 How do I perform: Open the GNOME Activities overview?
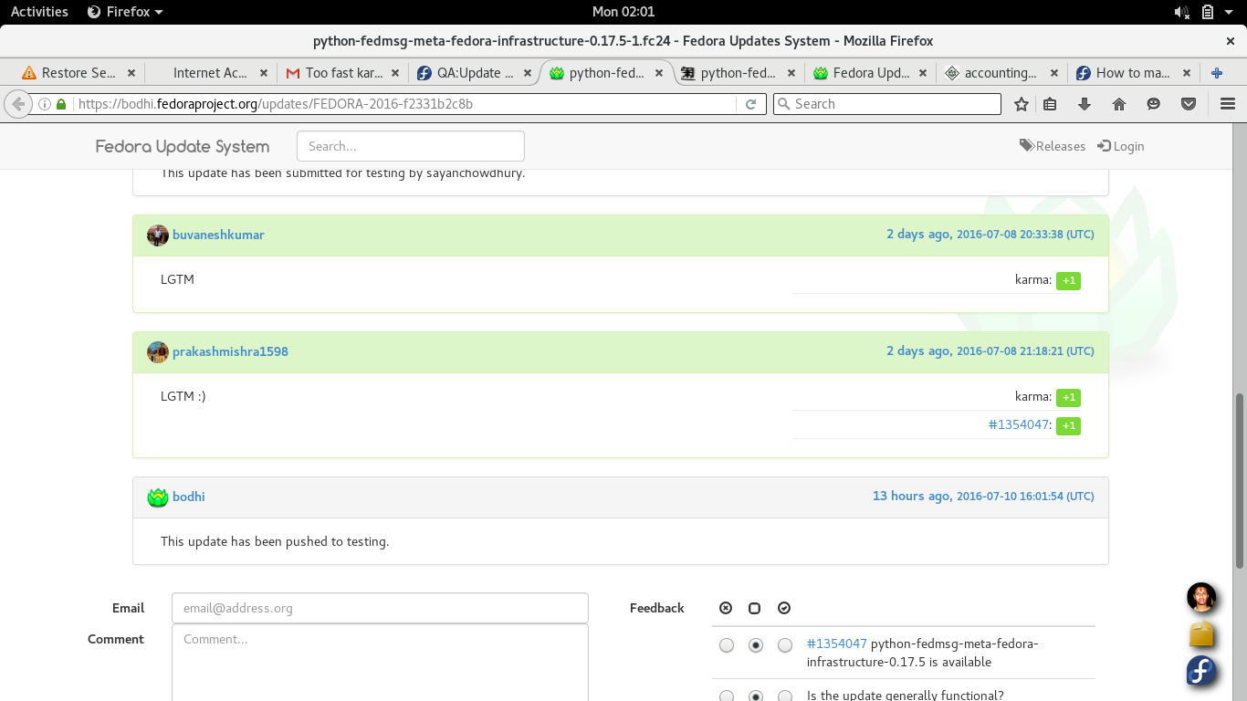tap(39, 12)
